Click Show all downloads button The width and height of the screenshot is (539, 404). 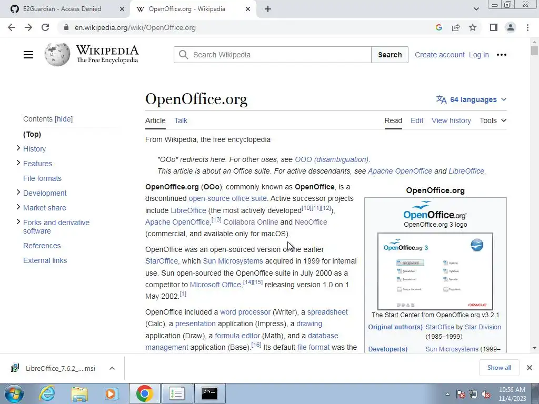coord(499,368)
